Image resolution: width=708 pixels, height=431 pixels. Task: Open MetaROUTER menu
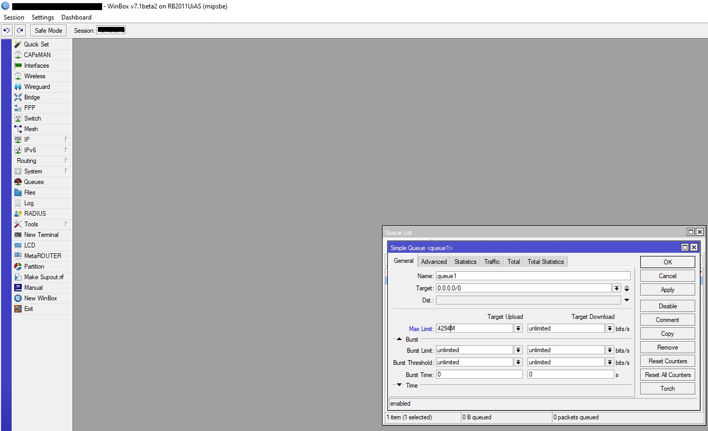pos(42,256)
